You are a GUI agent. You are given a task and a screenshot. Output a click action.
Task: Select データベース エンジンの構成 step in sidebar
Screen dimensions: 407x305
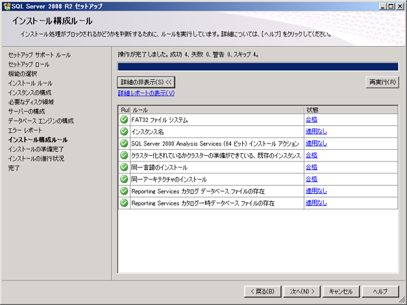tap(41, 121)
